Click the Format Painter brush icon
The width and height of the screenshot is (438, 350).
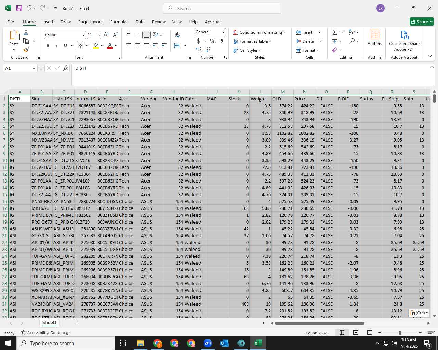[26, 50]
